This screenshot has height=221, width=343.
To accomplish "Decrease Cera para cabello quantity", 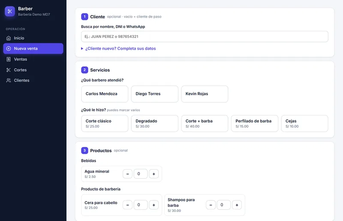I will pos(127,205).
